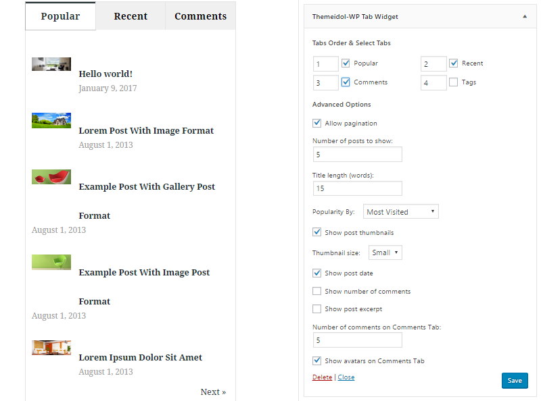Collapse the Themeidol-WP Tab Widget panel arrow
Screen dimensions: 541x401
(525, 16)
